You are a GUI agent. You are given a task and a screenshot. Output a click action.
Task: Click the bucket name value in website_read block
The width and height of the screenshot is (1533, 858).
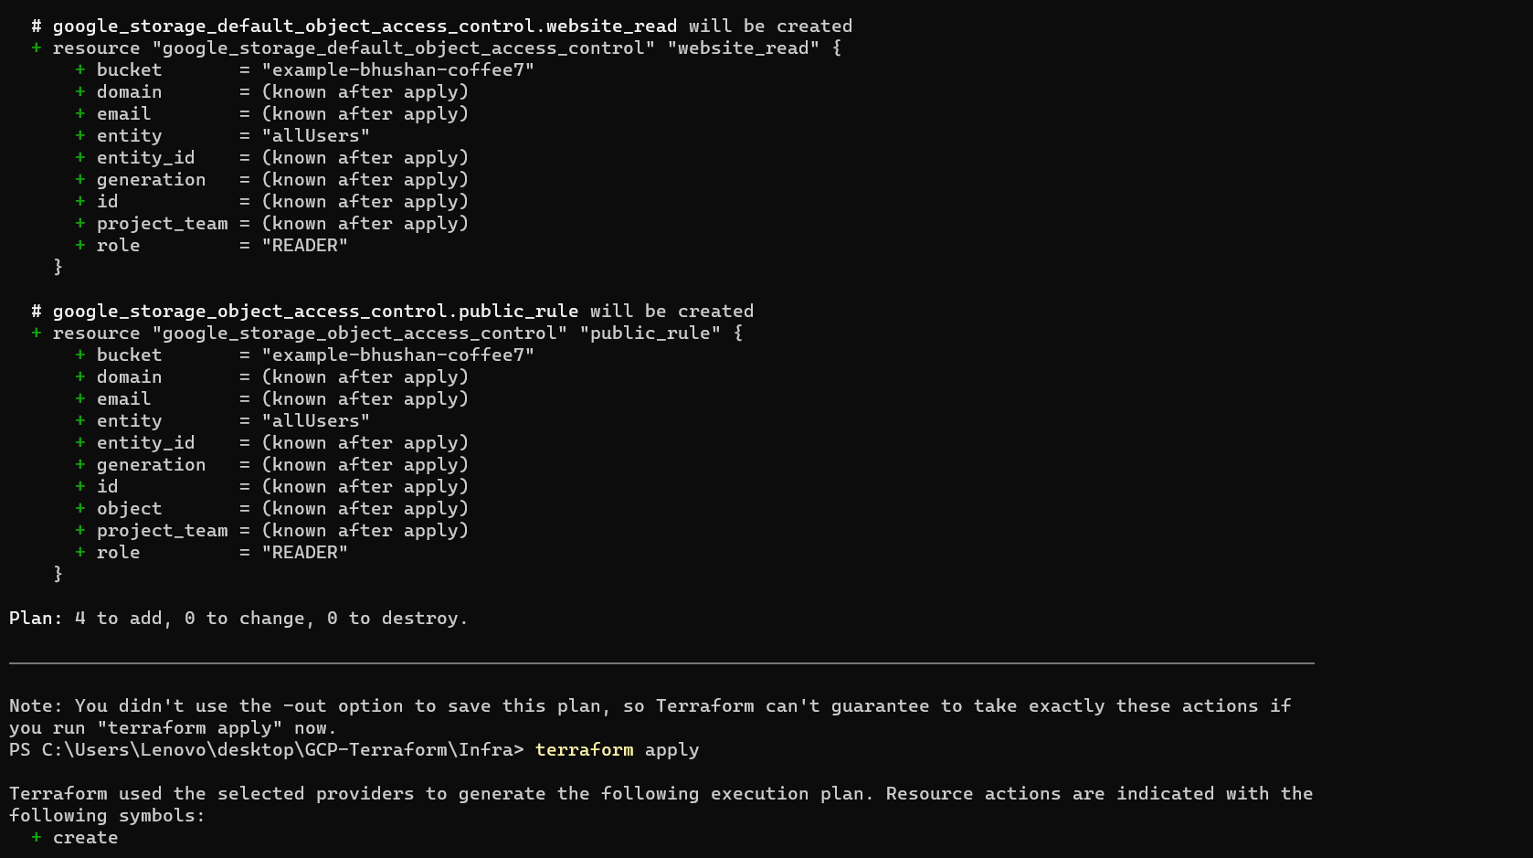[397, 70]
